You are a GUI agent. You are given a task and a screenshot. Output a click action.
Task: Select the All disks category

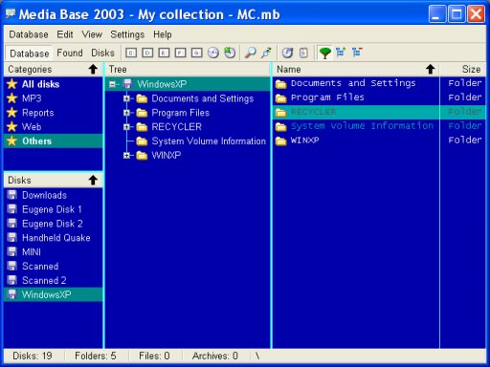(53, 84)
